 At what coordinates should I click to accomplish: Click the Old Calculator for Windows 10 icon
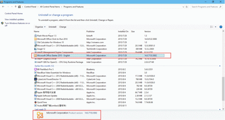[35, 42]
